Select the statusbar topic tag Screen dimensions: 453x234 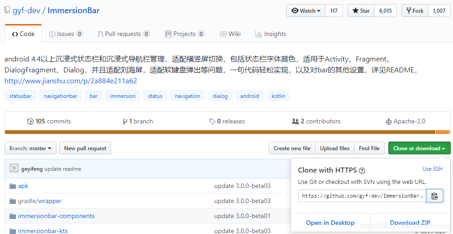[20, 96]
